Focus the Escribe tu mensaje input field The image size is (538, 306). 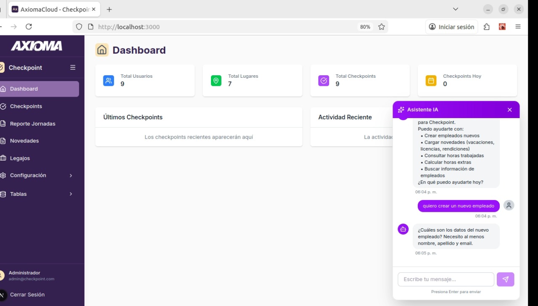[x=446, y=280]
